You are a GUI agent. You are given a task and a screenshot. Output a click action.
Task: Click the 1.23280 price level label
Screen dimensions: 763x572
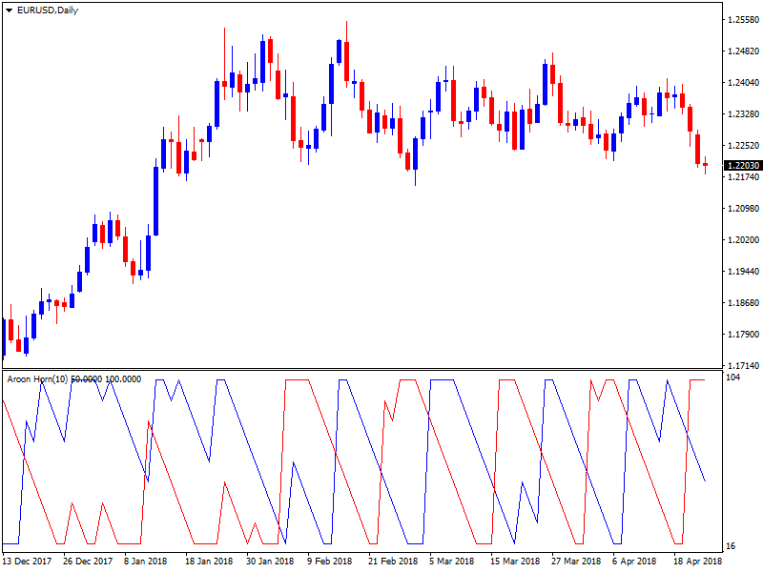(x=743, y=113)
